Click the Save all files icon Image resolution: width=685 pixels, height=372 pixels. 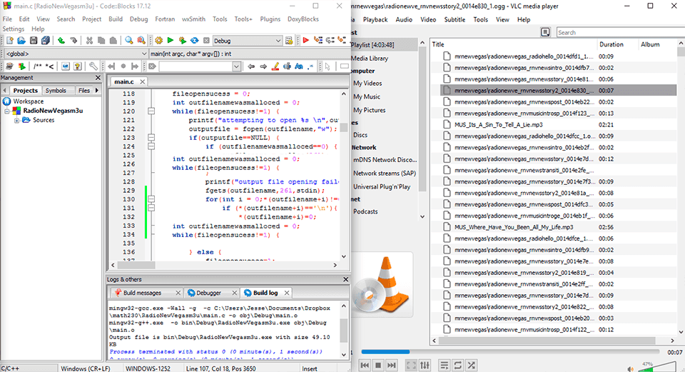point(46,41)
